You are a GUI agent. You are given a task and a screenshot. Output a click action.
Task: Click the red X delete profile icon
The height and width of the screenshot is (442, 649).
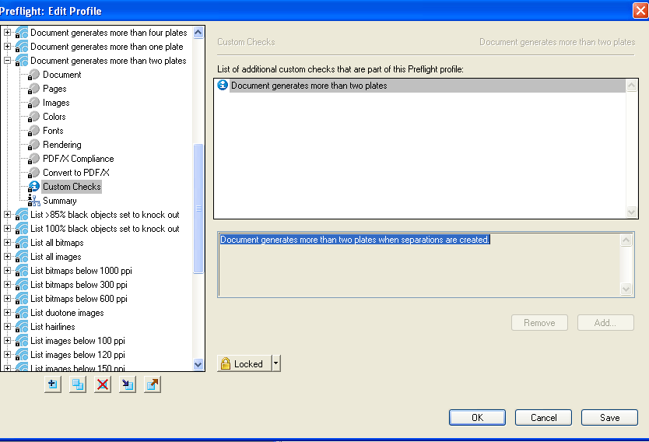[x=102, y=384]
